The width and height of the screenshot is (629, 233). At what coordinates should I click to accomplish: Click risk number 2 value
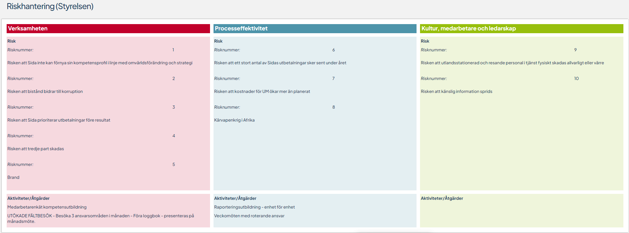(174, 79)
